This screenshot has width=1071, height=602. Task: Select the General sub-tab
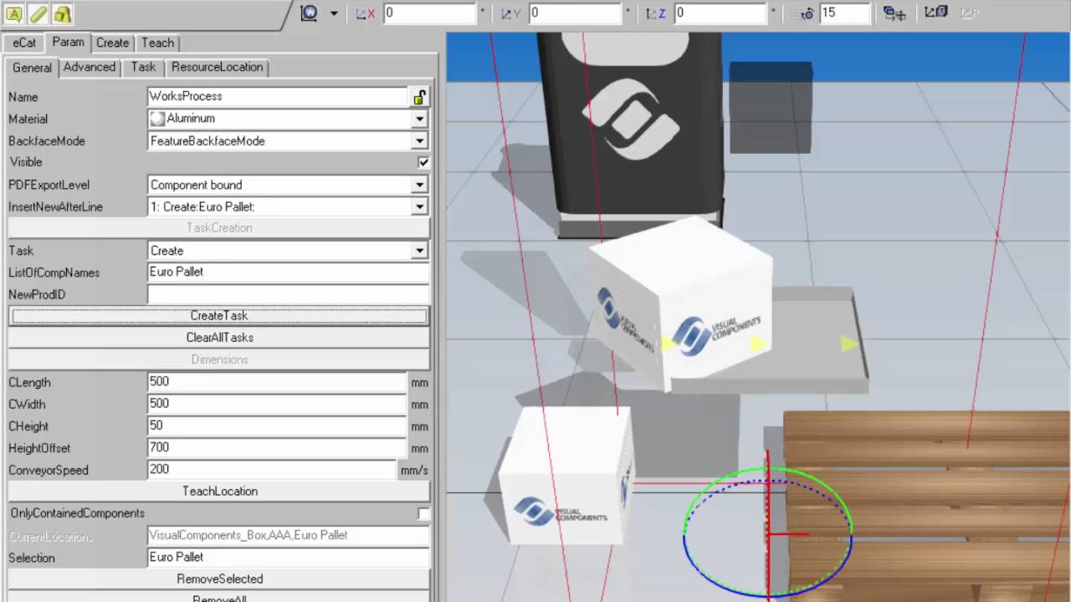pos(32,67)
